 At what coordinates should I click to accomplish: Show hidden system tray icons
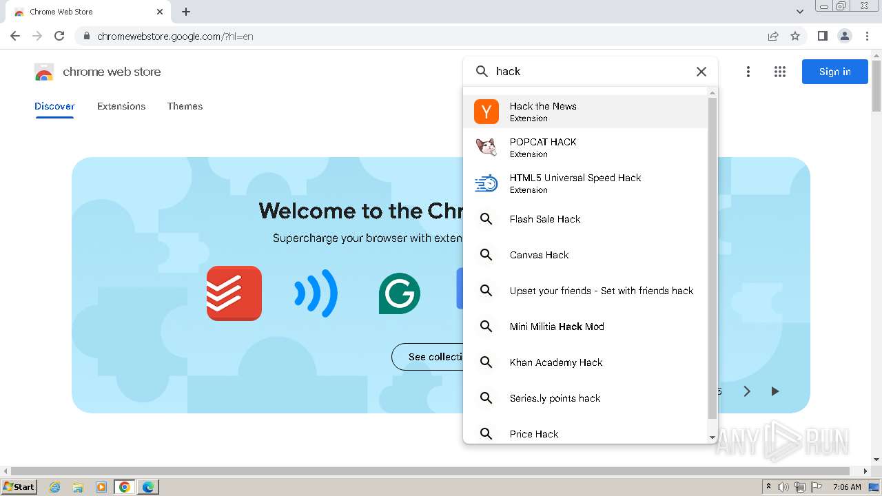[768, 486]
